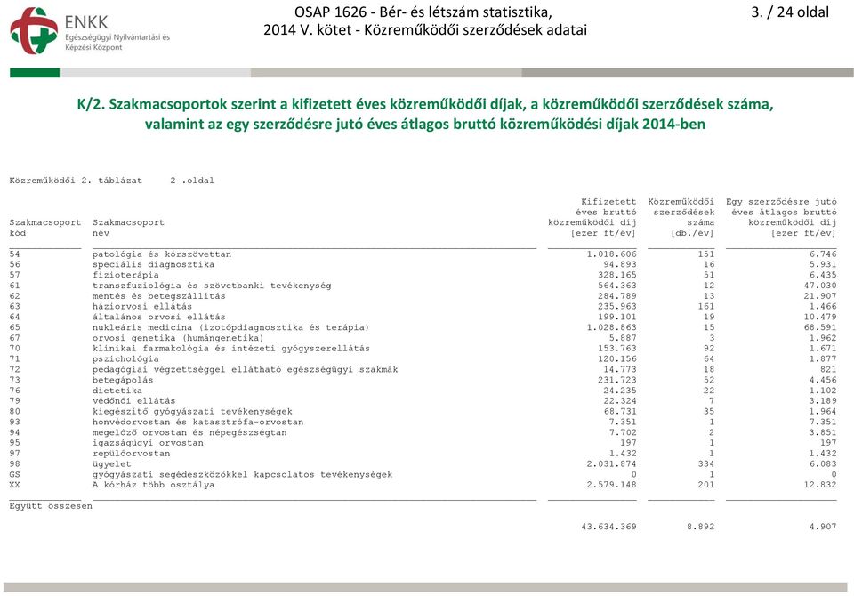854x596 pixels.
Task: Click háziorvosi ellátás contract count '161'
Action: (705, 307)
